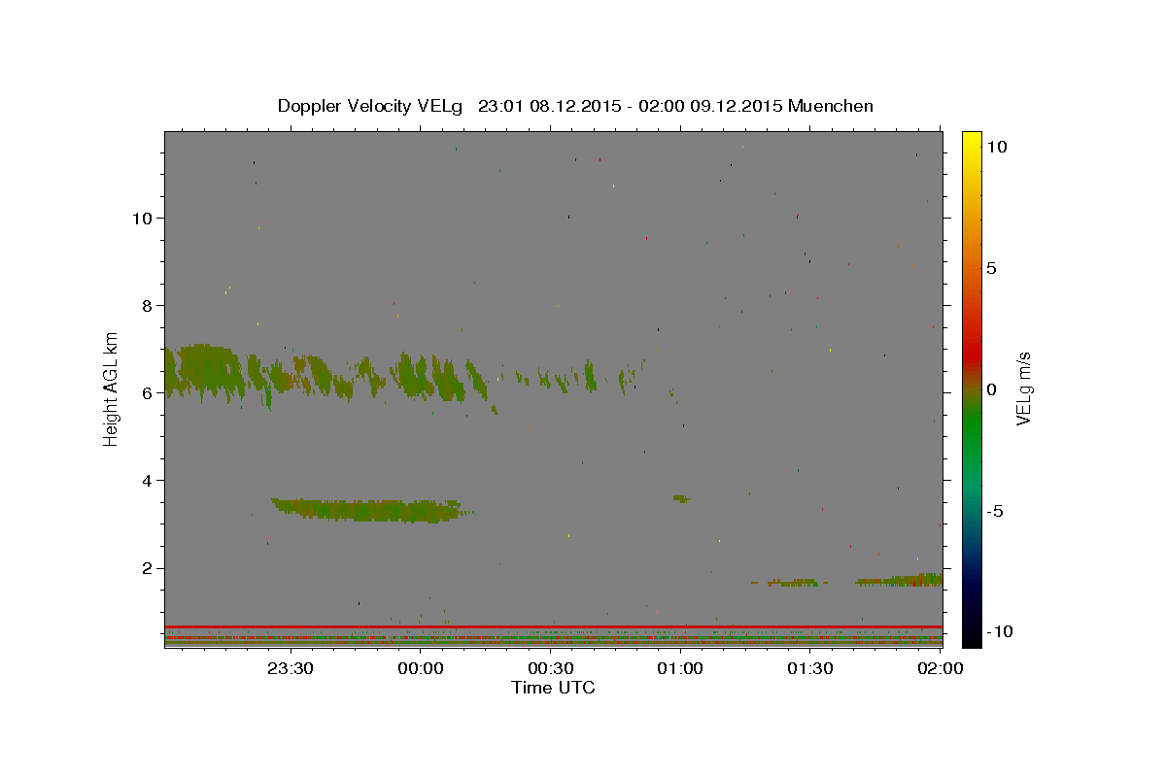1166x777 pixels.
Task: Click the colorbar value '-10'
Action: 1000,632
